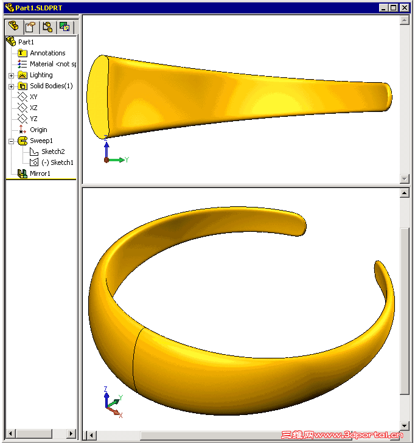Click the SolidWorks part icon in title bar
The width and height of the screenshot is (415, 443).
point(10,8)
